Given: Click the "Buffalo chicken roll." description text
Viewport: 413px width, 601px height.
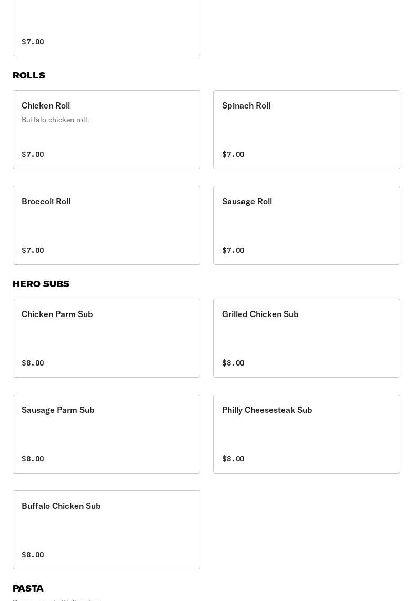Looking at the screenshot, I should [x=55, y=120].
